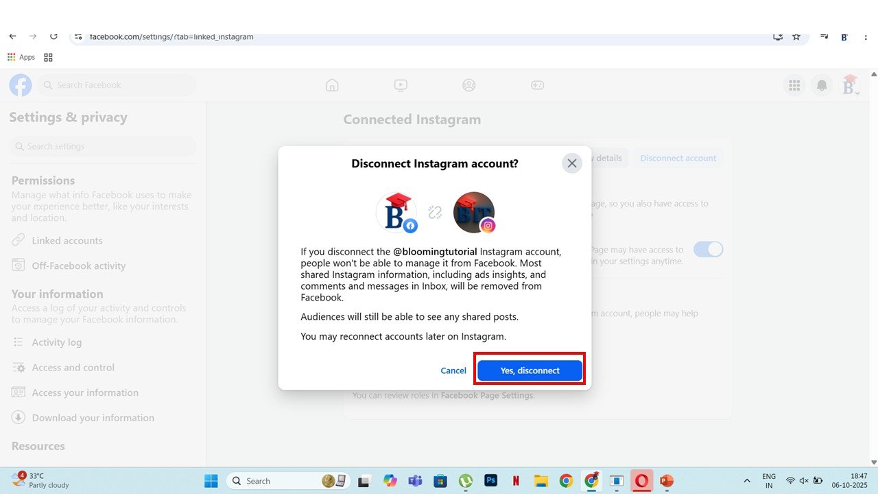Image resolution: width=878 pixels, height=494 pixels.
Task: Open the Facebook menu grid icon
Action: point(794,85)
